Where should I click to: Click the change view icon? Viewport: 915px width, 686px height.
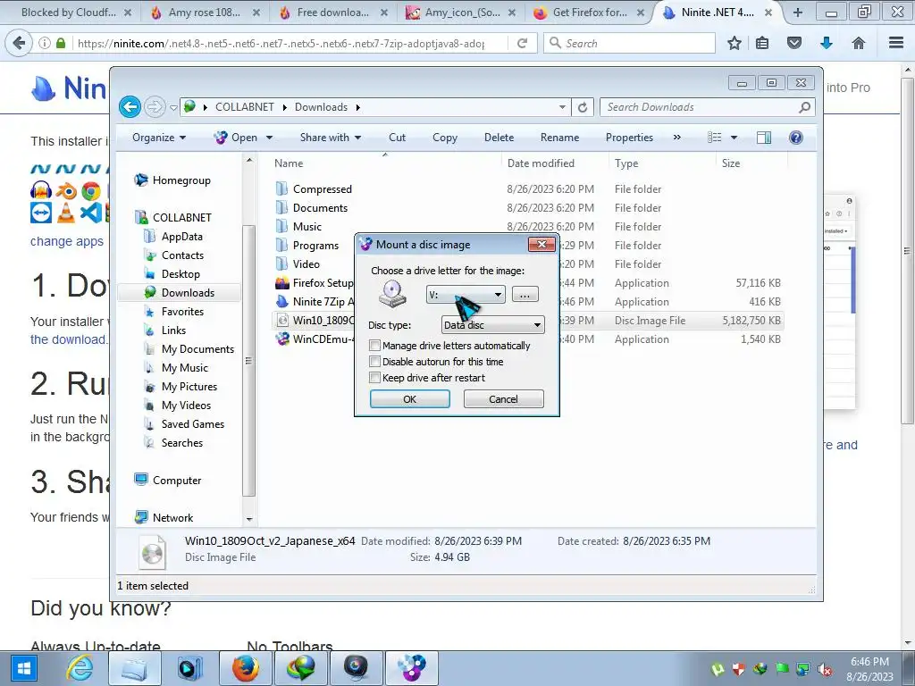(x=714, y=138)
